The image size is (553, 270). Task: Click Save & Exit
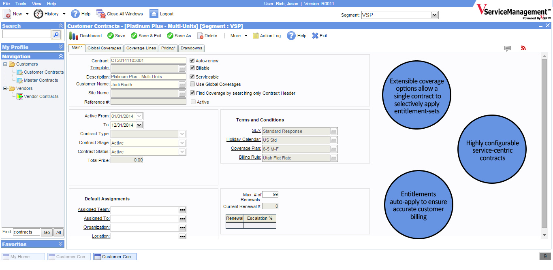coord(146,36)
